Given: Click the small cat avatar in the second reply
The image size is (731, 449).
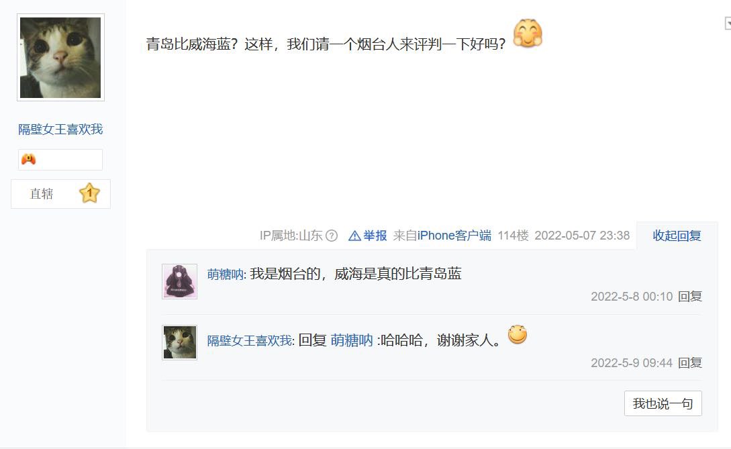Looking at the screenshot, I should click(x=179, y=342).
